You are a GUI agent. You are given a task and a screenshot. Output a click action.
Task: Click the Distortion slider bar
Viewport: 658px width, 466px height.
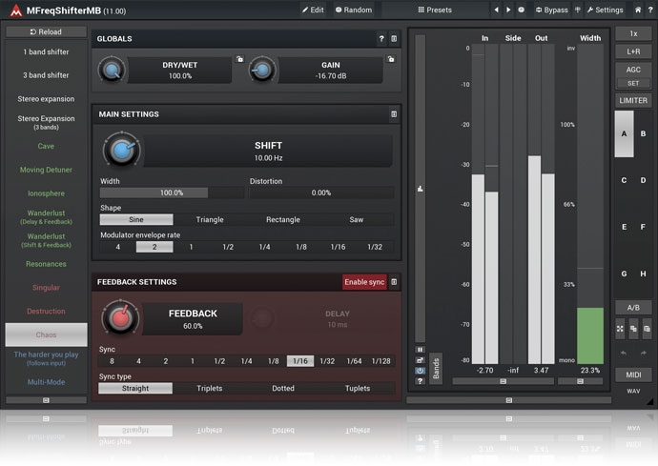pos(320,192)
